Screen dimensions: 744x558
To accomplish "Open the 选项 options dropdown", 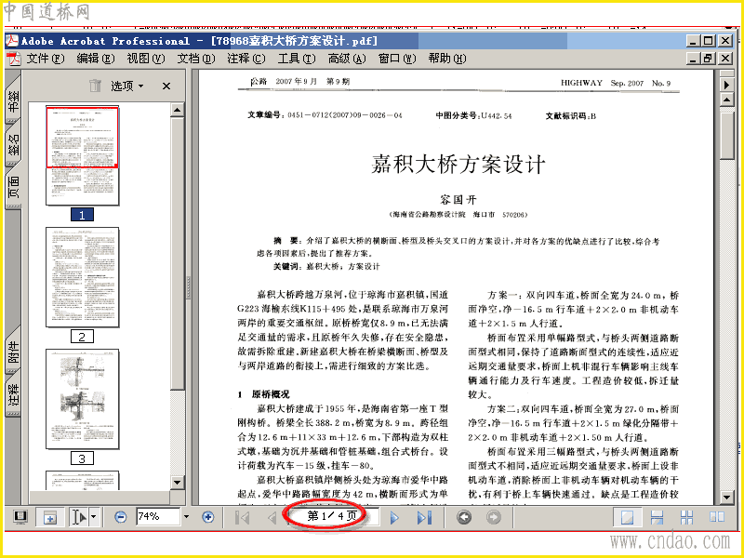I will [x=126, y=86].
